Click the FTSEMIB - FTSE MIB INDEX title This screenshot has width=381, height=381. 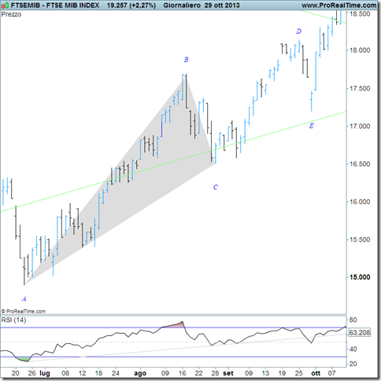click(55, 6)
